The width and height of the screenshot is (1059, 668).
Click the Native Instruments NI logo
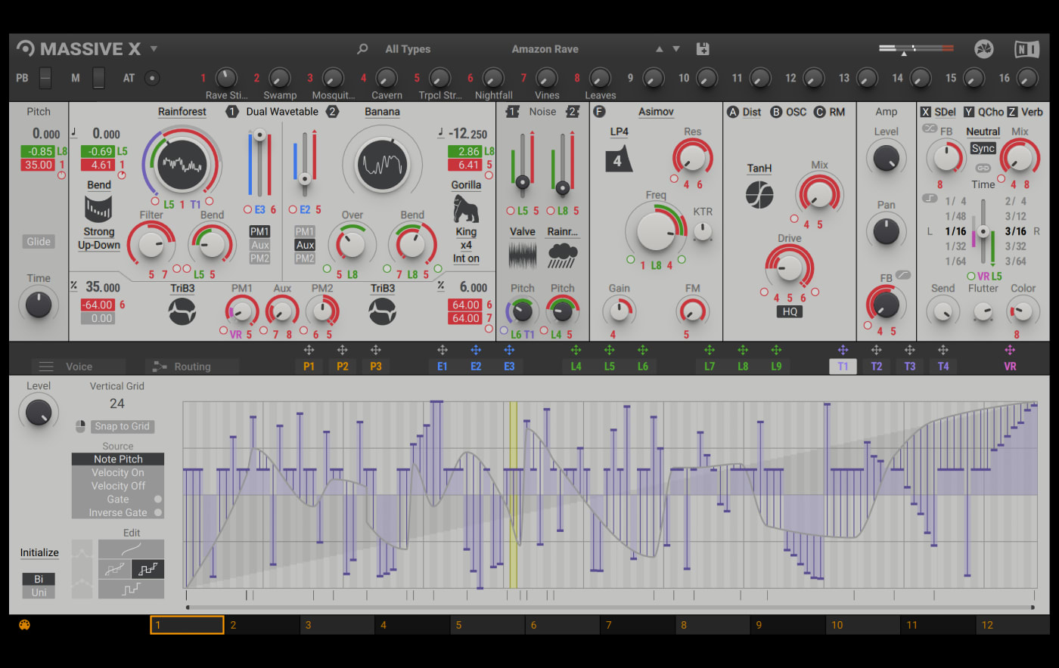pyautogui.click(x=1026, y=49)
